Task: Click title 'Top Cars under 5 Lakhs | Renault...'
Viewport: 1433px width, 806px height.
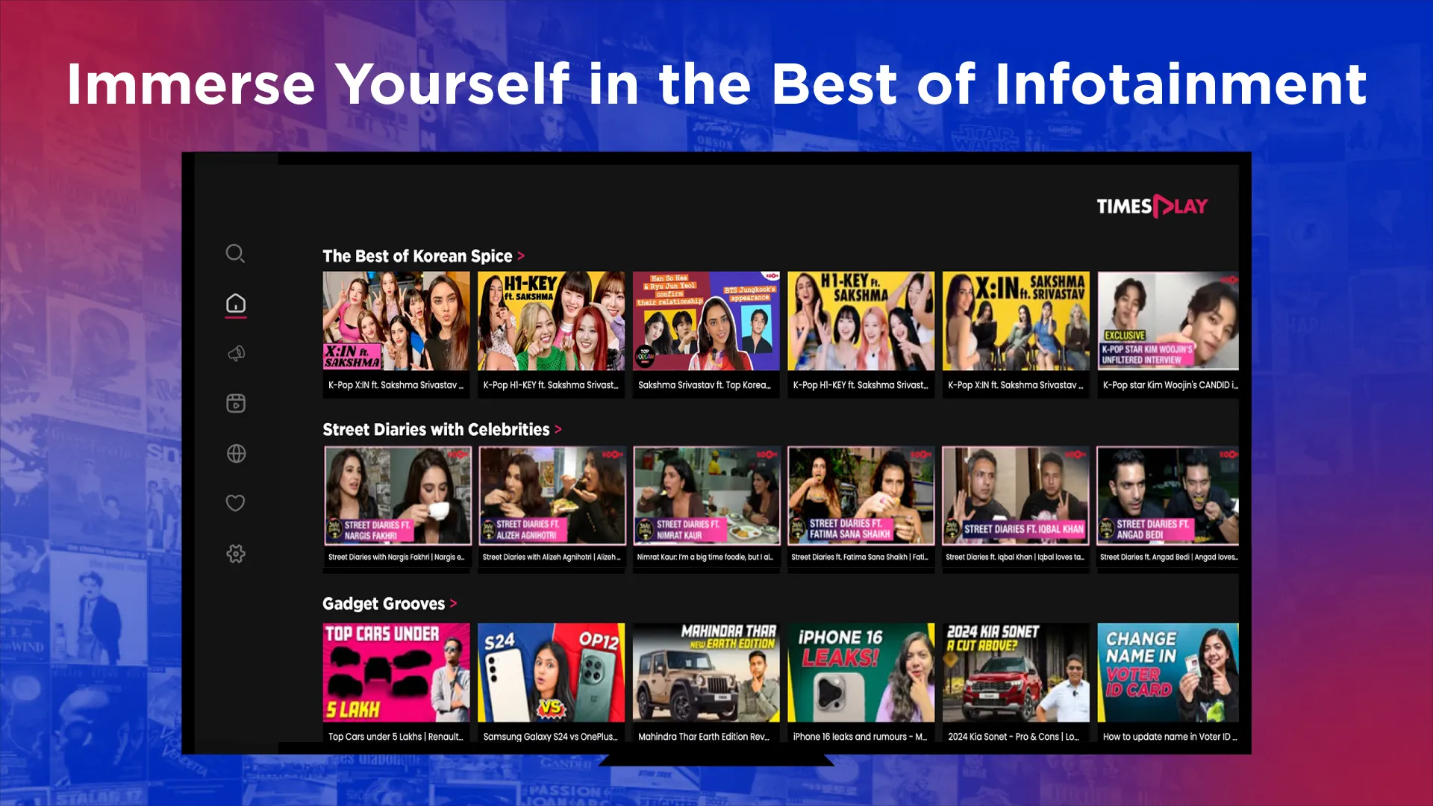Action: point(396,737)
